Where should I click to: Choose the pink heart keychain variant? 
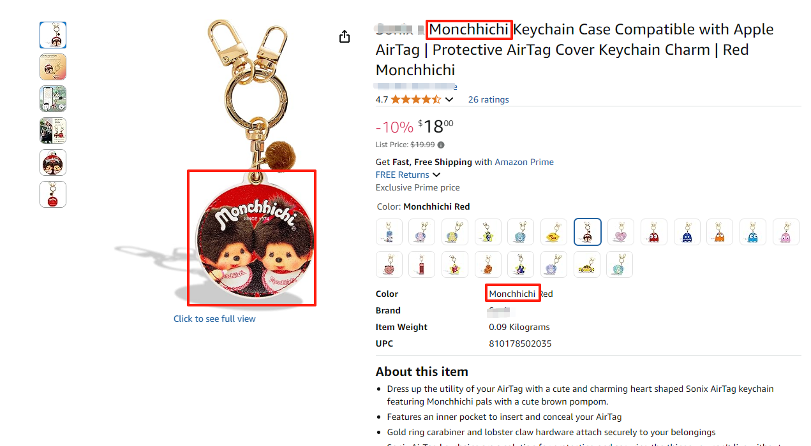[x=621, y=232]
